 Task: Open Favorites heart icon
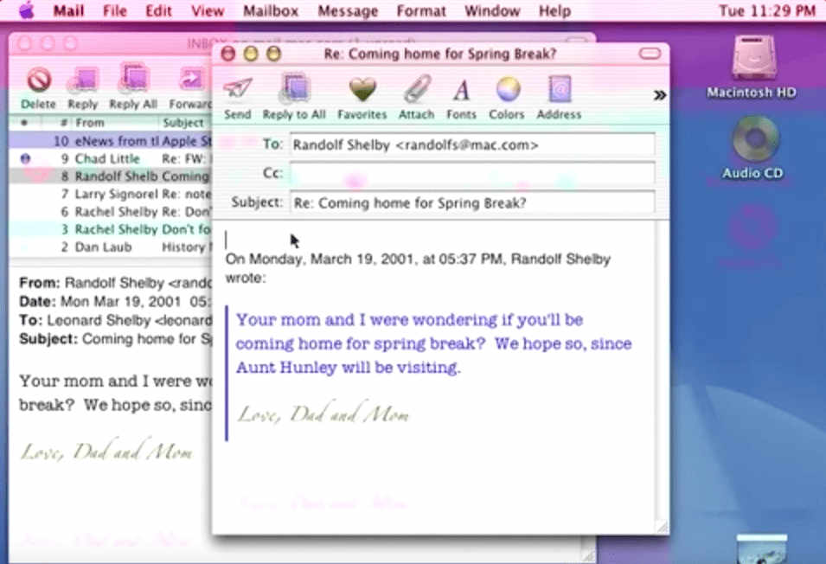click(x=362, y=89)
